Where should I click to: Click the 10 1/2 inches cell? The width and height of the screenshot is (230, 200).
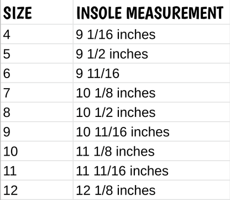[151, 112]
